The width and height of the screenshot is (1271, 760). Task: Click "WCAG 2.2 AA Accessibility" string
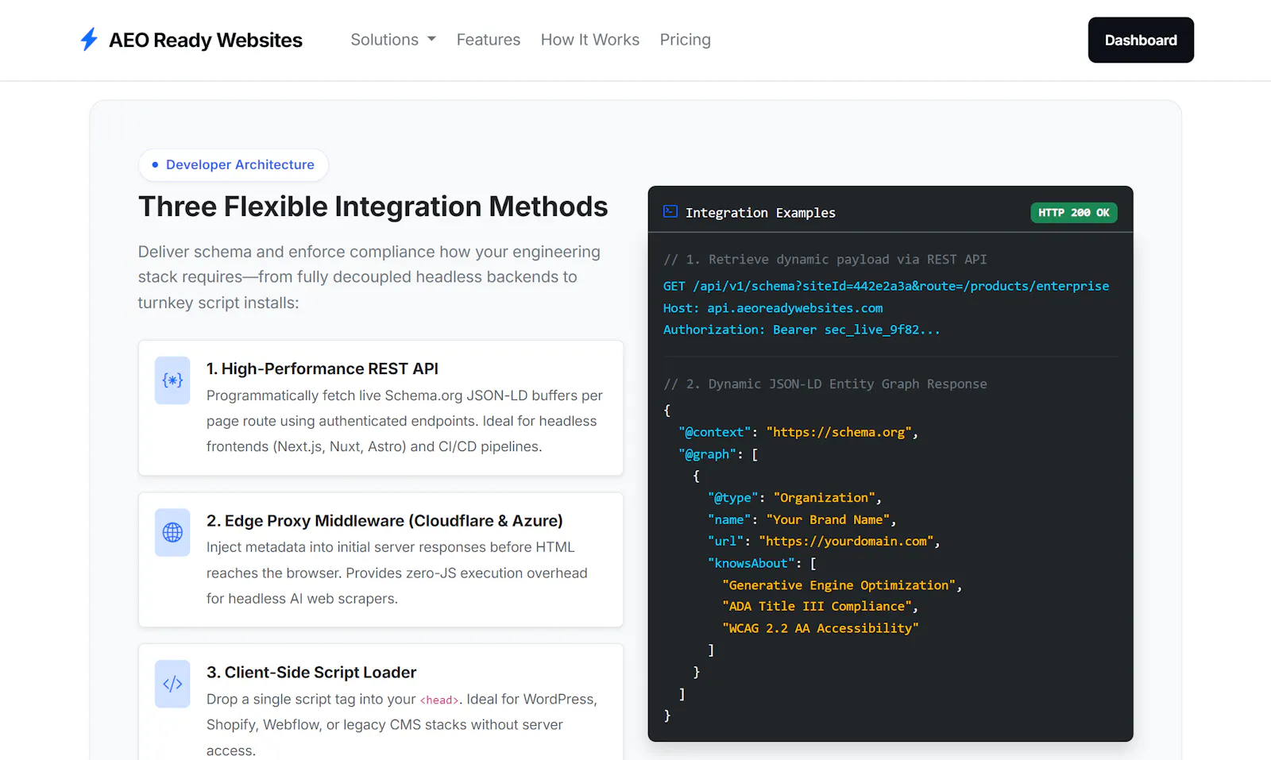pyautogui.click(x=820, y=628)
